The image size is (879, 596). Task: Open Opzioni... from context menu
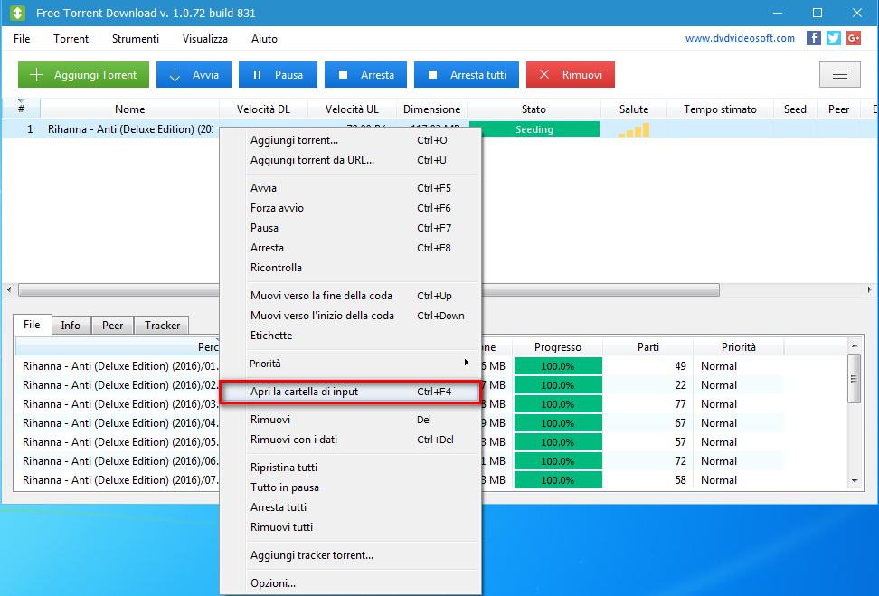click(x=350, y=583)
